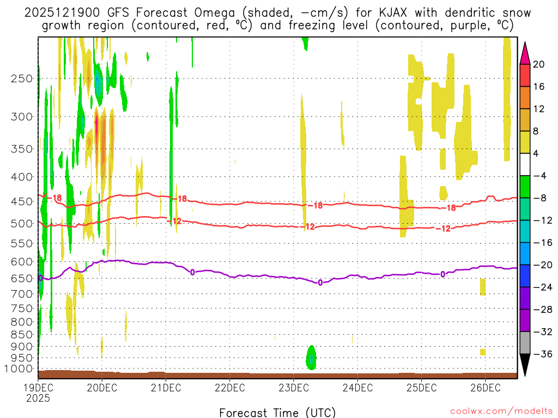Click the 550 pressure level label
Image resolution: width=558 pixels, height=418 pixels.
(x=22, y=243)
